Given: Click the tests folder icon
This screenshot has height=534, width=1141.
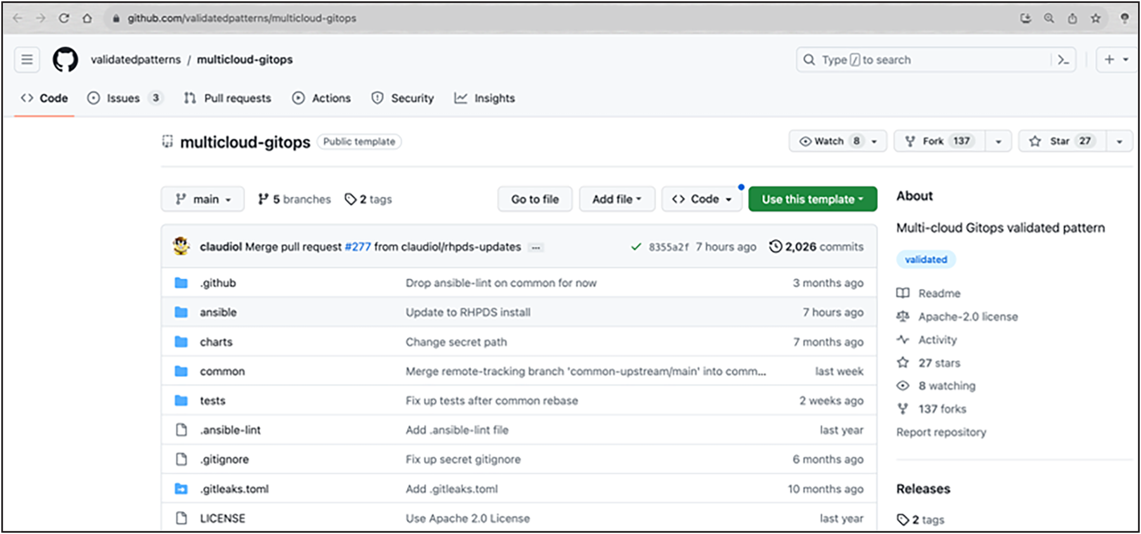Looking at the screenshot, I should [181, 400].
